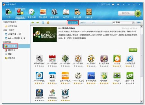This screenshot has height=105, width=145.
Task: Click the scrollbar down arrow in content pane
Action: 141,101
